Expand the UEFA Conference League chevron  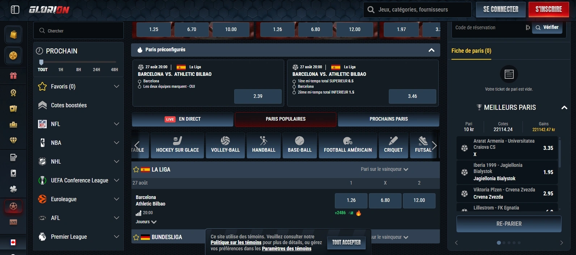tap(117, 180)
